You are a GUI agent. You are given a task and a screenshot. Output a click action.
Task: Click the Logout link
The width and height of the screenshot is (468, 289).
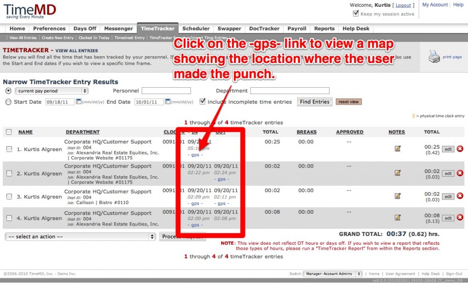[x=403, y=5]
